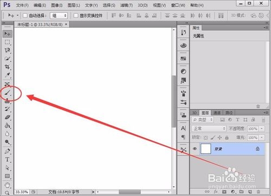The height and width of the screenshot is (196, 271).
Task: Select the History Brush tool
Action: (8, 109)
